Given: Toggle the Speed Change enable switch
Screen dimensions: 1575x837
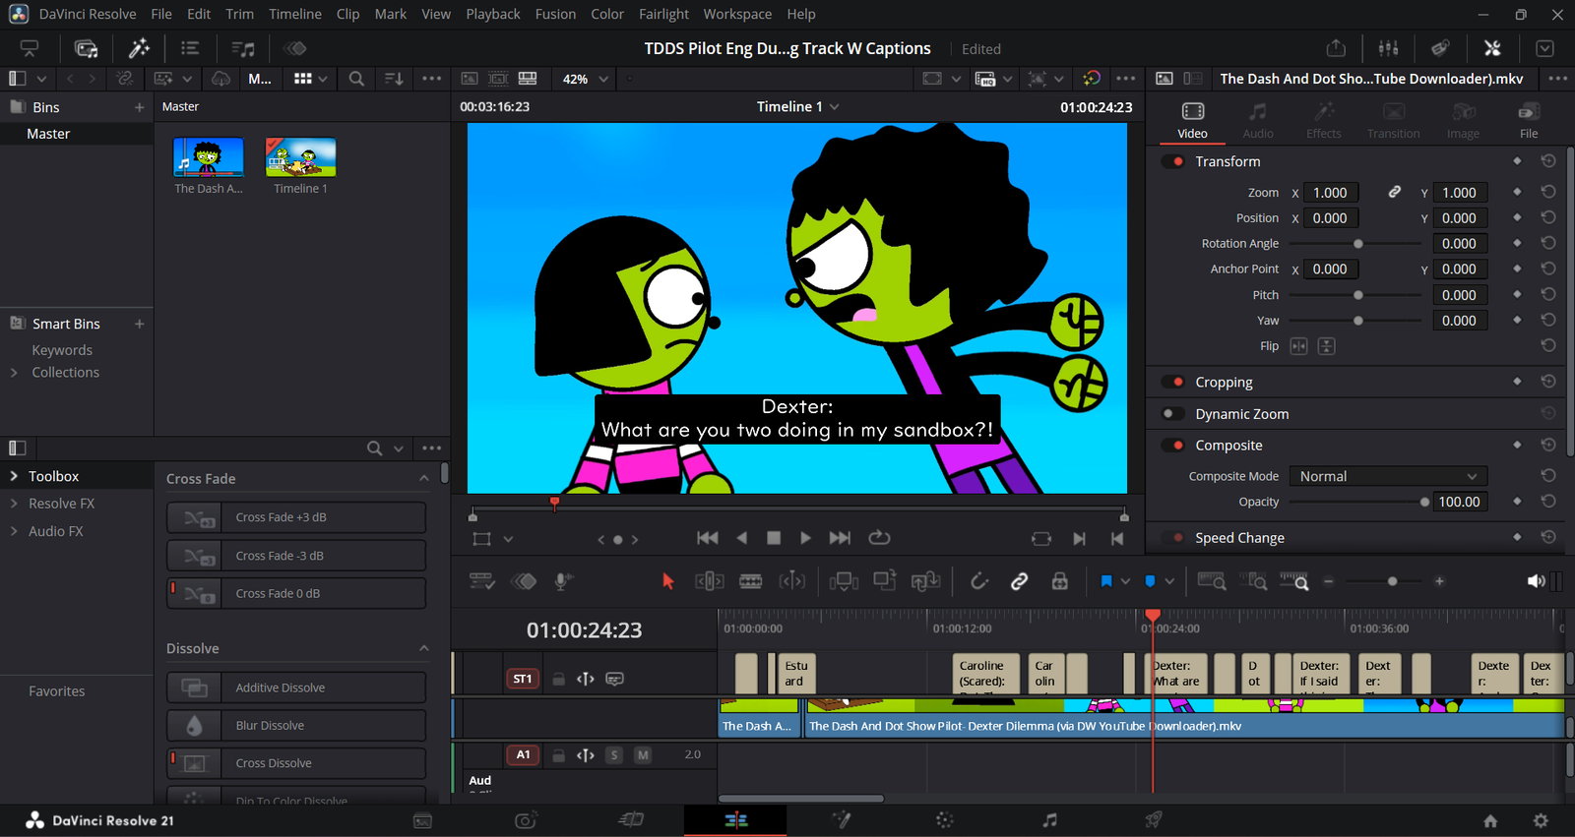Looking at the screenshot, I should point(1172,538).
